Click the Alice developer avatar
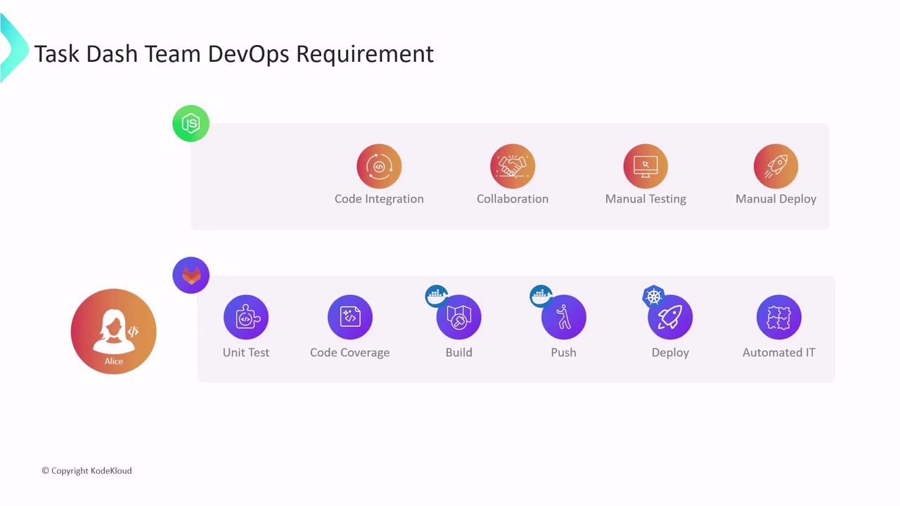 click(x=113, y=331)
